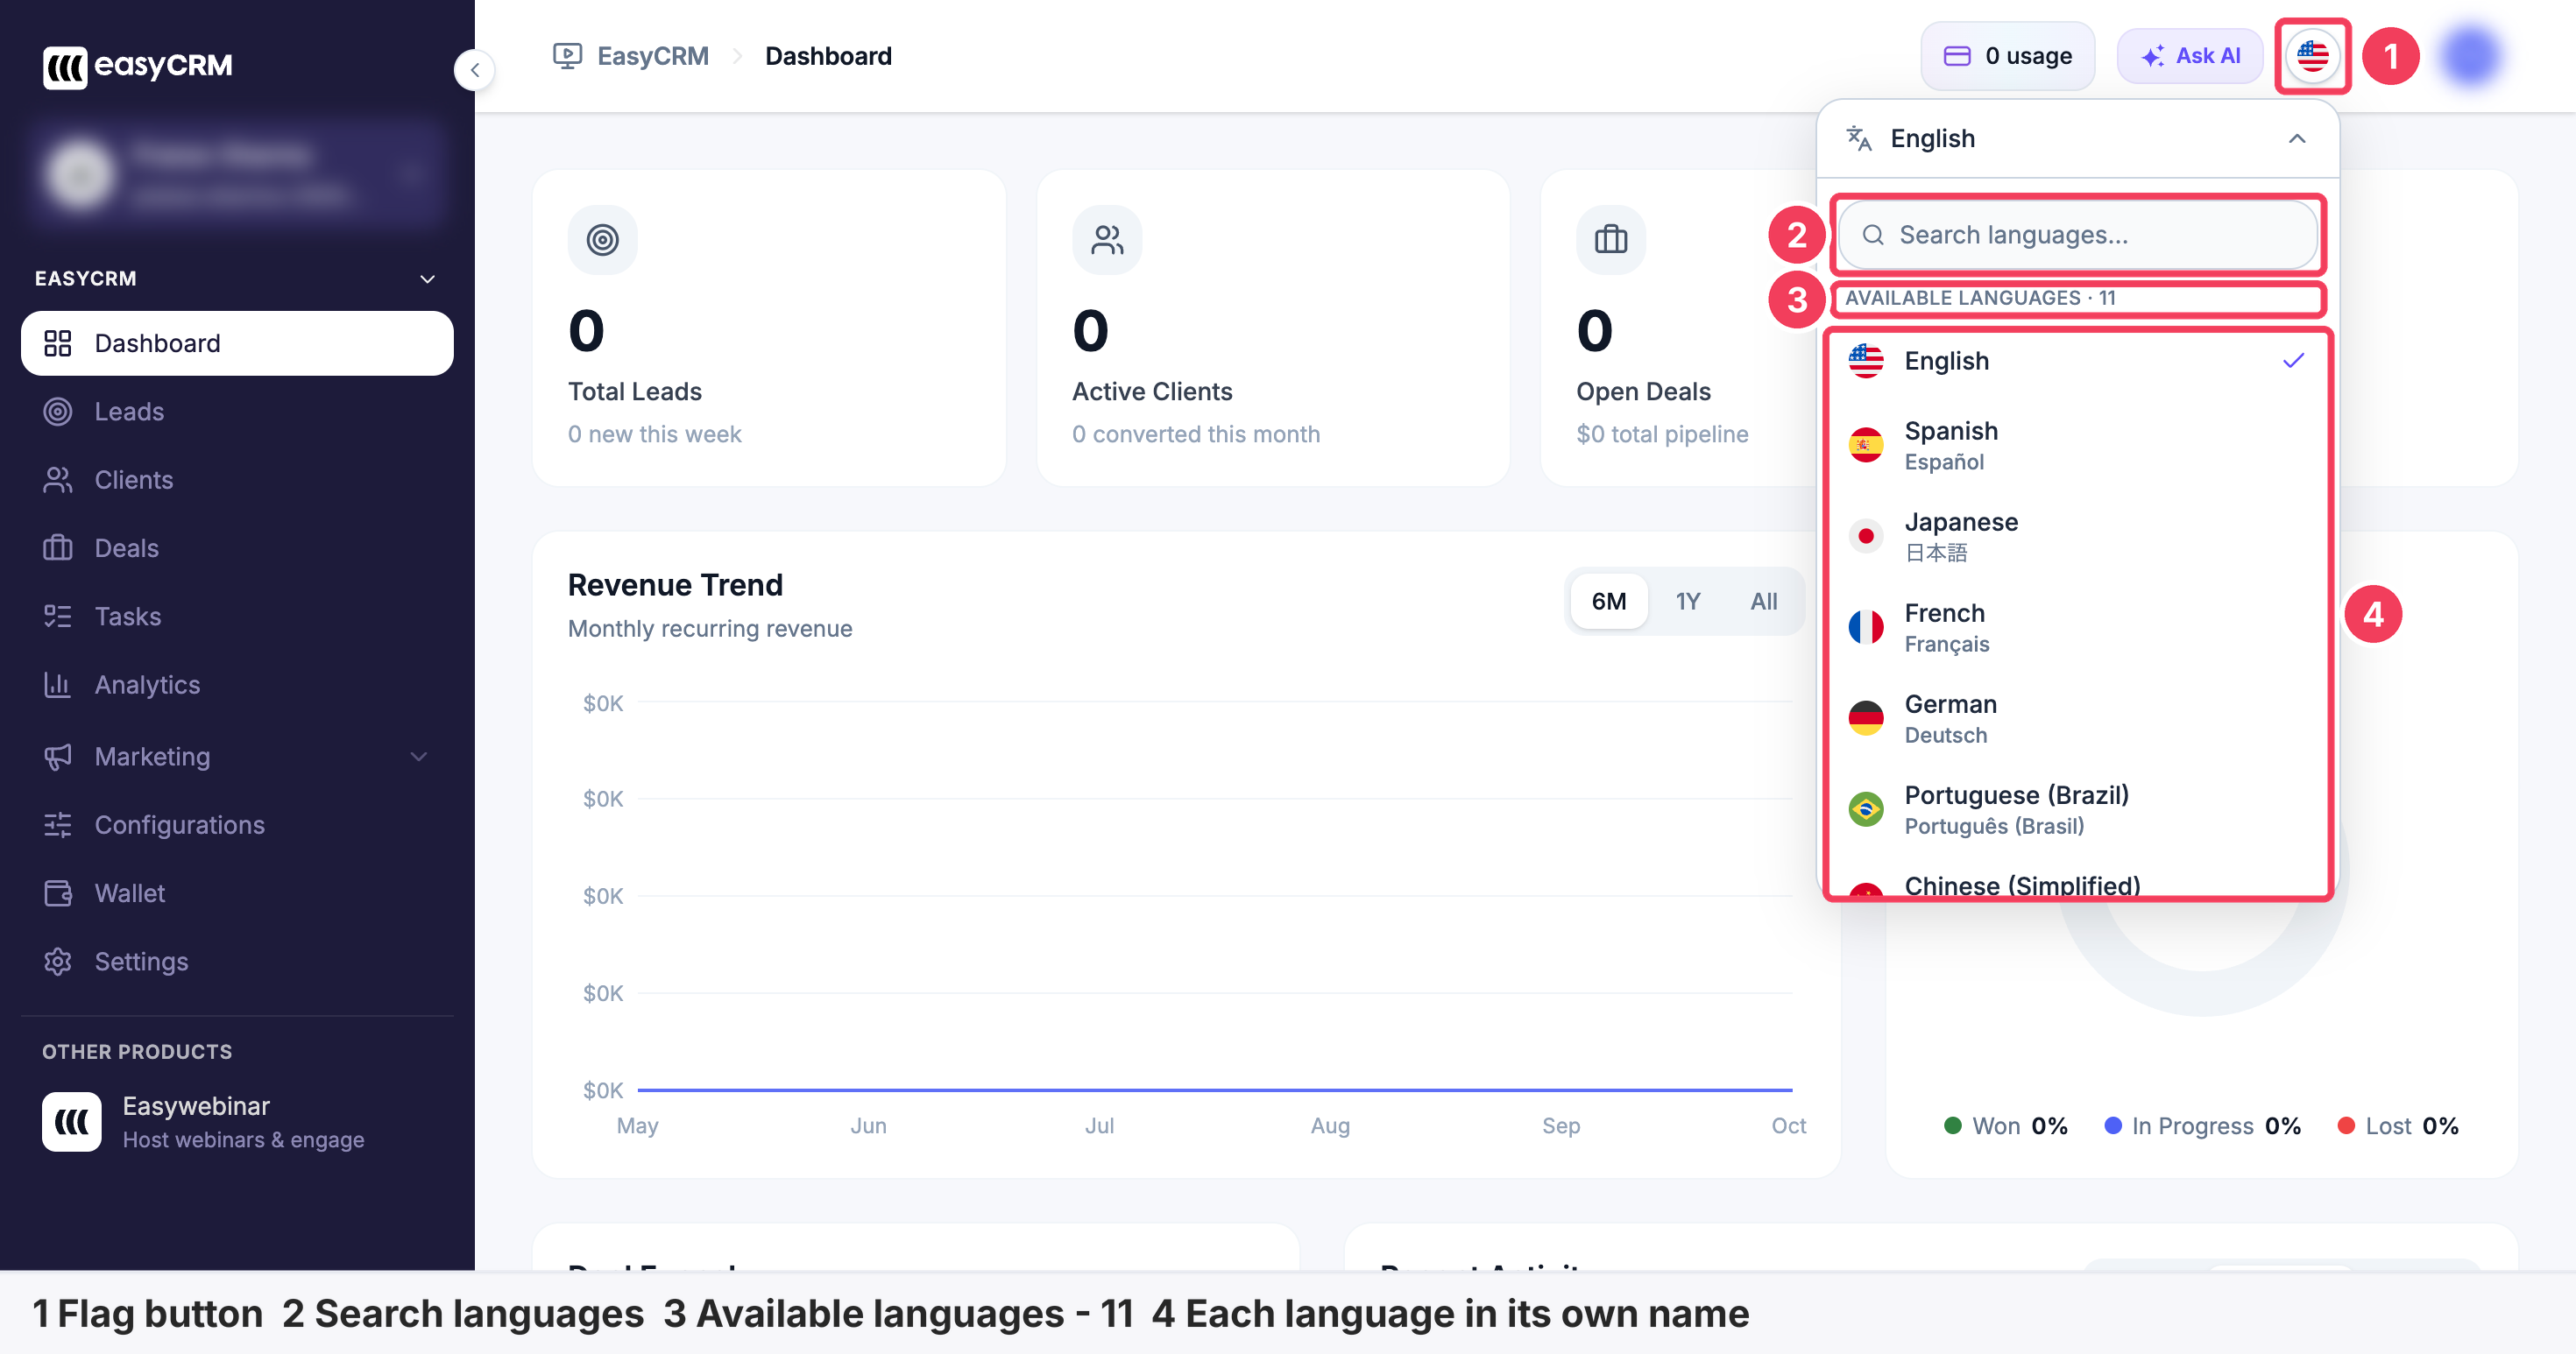Choose English in the language list
2576x1354 pixels.
(2077, 361)
